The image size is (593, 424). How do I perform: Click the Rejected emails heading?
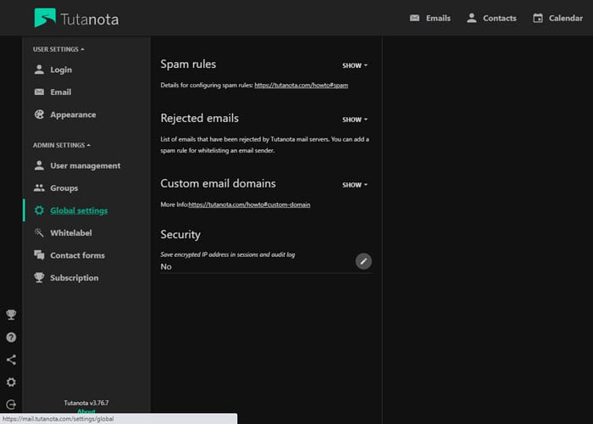(x=199, y=119)
